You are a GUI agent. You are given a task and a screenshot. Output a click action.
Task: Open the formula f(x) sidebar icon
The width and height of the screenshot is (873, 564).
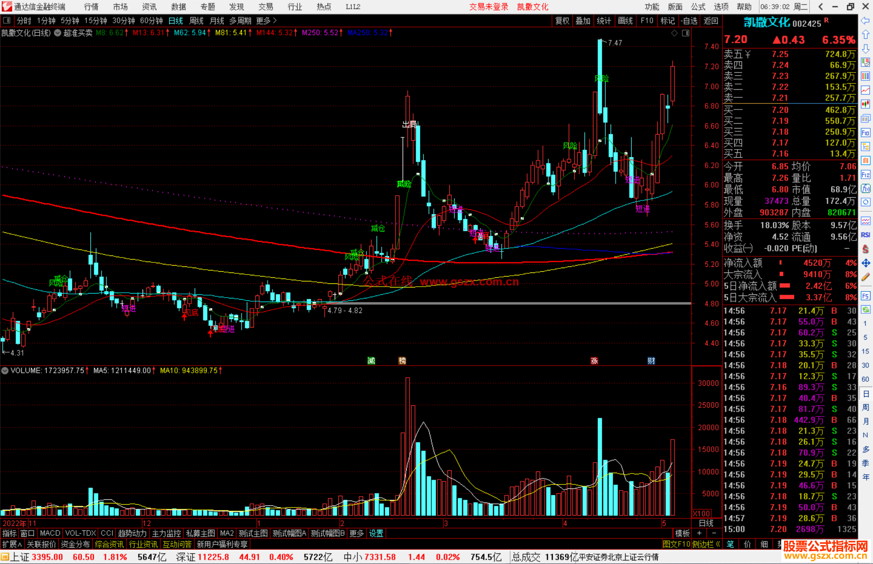pyautogui.click(x=865, y=189)
